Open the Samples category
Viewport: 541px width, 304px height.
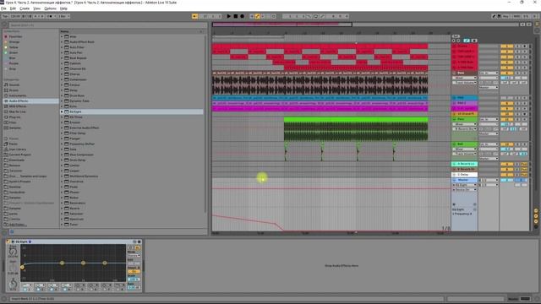pyautogui.click(x=15, y=128)
